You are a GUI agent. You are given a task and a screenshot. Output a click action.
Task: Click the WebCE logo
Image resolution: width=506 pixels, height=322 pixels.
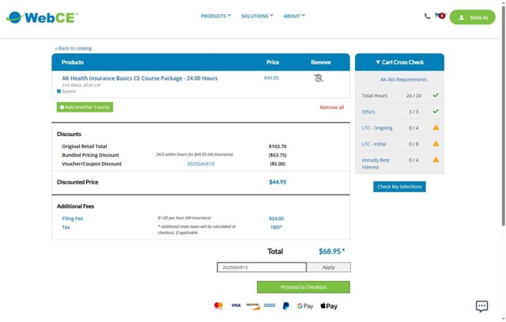[42, 17]
